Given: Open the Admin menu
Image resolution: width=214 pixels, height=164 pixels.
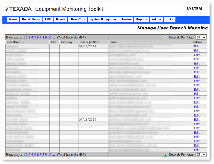Looking at the screenshot, I should pyautogui.click(x=156, y=20).
